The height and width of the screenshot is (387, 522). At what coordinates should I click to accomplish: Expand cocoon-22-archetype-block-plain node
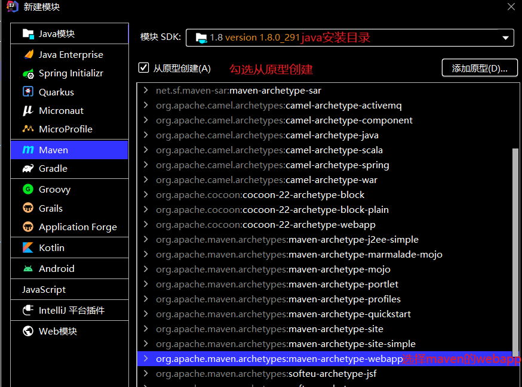pyautogui.click(x=146, y=209)
